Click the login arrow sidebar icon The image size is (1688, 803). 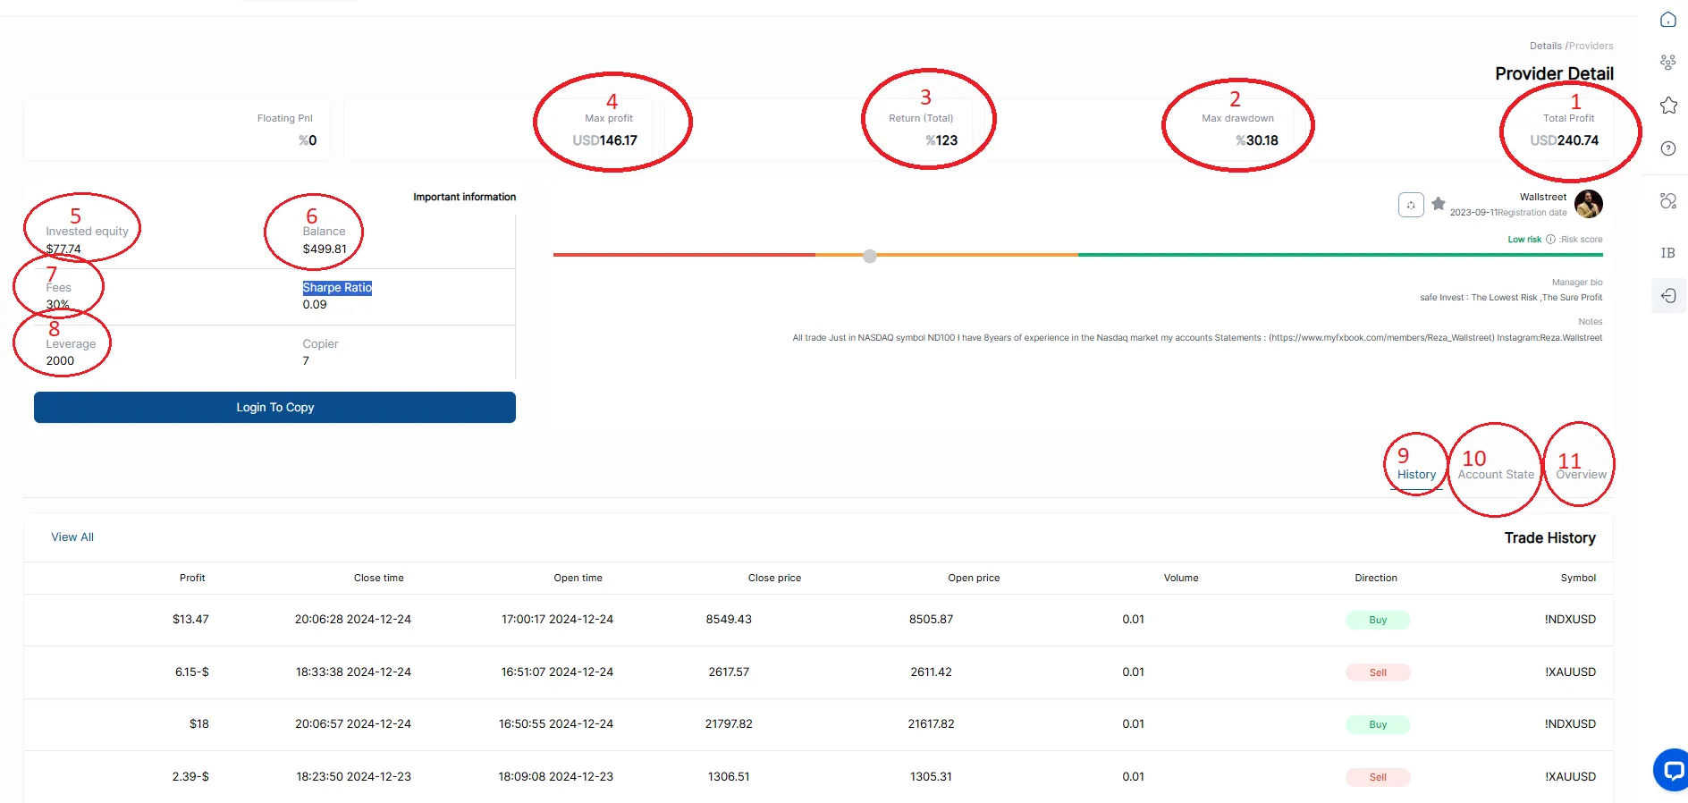pos(1667,296)
